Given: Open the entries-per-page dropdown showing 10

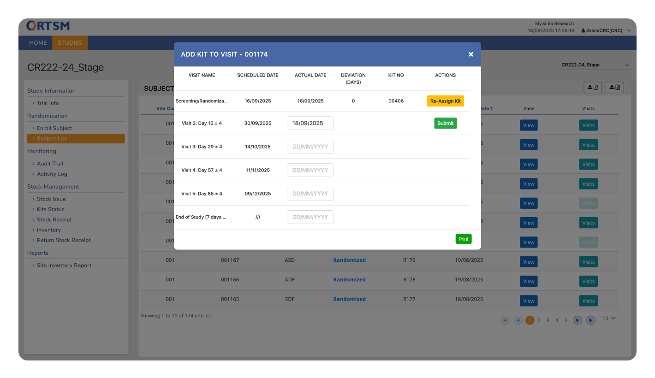Looking at the screenshot, I should 609,318.
